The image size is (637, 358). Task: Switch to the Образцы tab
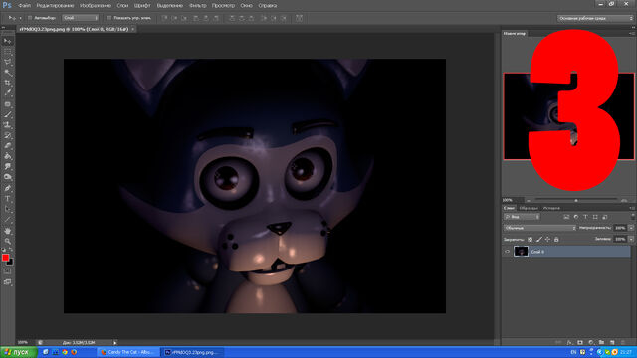coord(529,208)
